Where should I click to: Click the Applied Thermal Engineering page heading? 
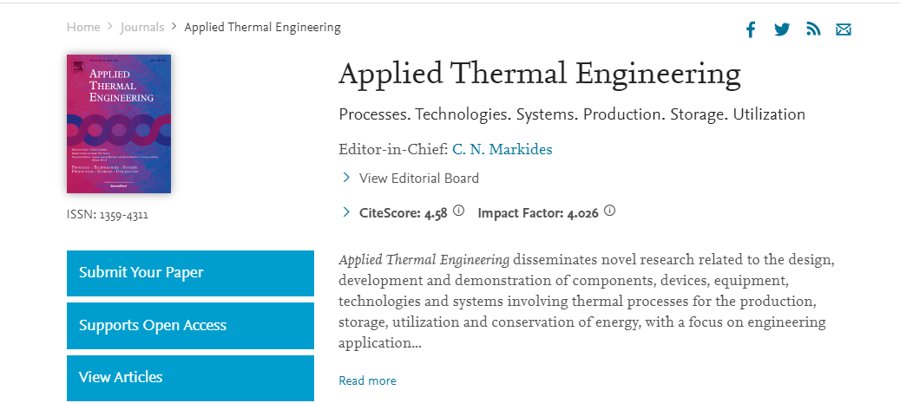(x=539, y=74)
